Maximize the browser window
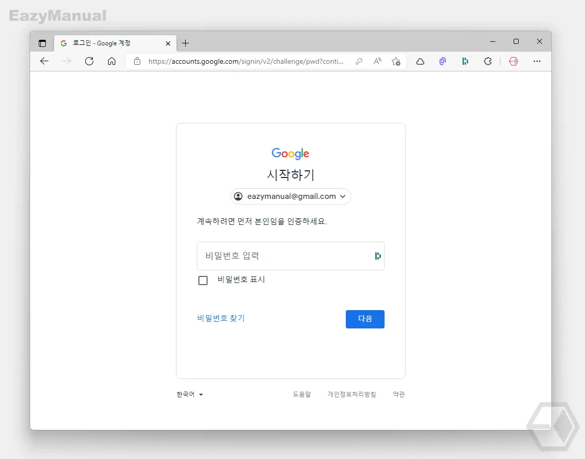The height and width of the screenshot is (459, 585). pos(516,41)
